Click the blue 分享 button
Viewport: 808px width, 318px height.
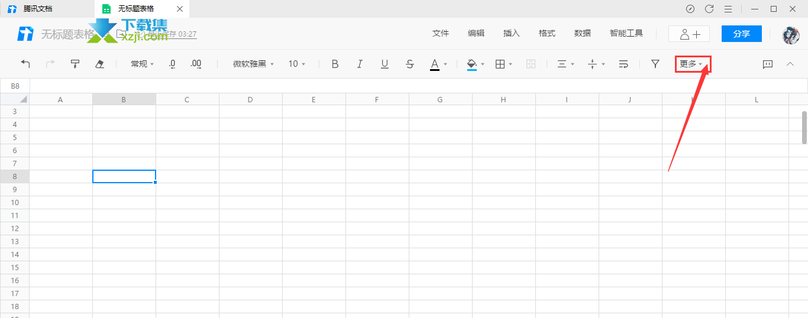pos(742,34)
